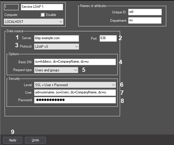
Task: Open the Computer dropdown showing LOCALHOST
Action: pyautogui.click(x=34, y=22)
